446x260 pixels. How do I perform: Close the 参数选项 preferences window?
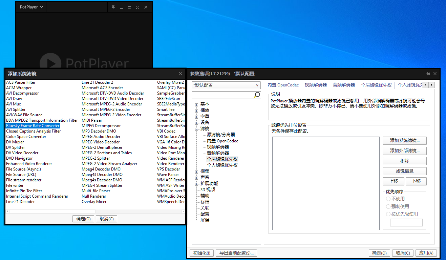point(435,74)
